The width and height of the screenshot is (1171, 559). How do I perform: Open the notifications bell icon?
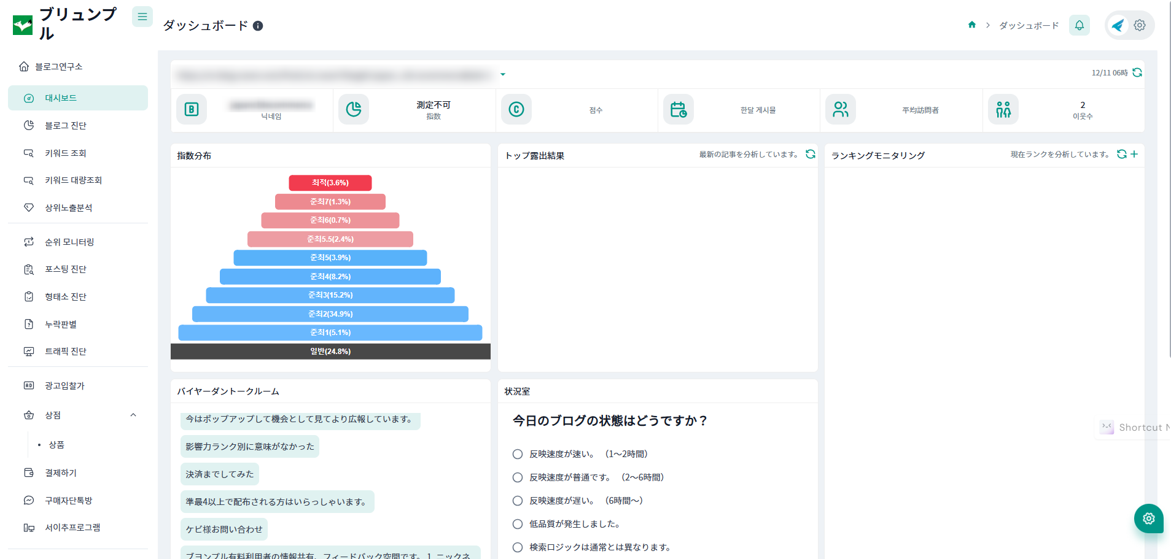[1079, 25]
